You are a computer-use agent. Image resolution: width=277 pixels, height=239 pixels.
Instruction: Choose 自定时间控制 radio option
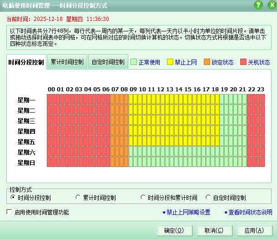[208, 198]
